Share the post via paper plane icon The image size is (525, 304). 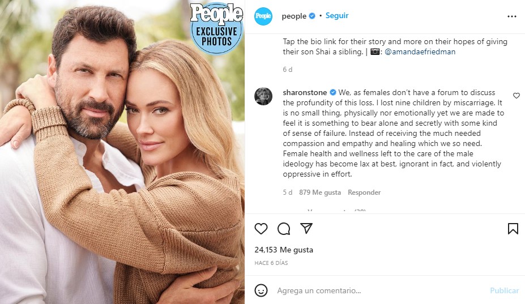tap(306, 229)
